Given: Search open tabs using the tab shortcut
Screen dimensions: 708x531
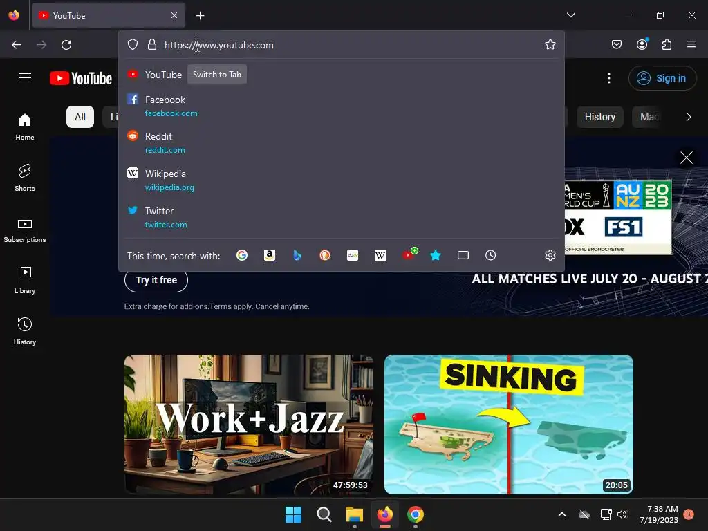Looking at the screenshot, I should [x=463, y=256].
